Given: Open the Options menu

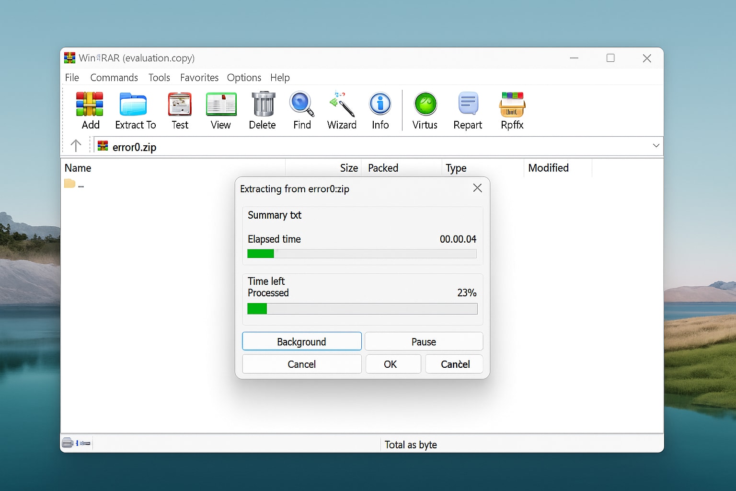Looking at the screenshot, I should (244, 78).
